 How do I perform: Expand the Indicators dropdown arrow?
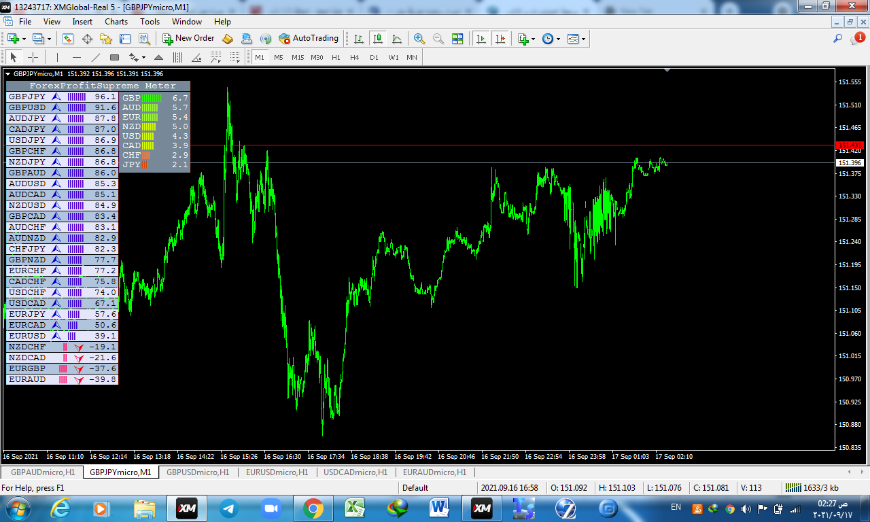534,39
